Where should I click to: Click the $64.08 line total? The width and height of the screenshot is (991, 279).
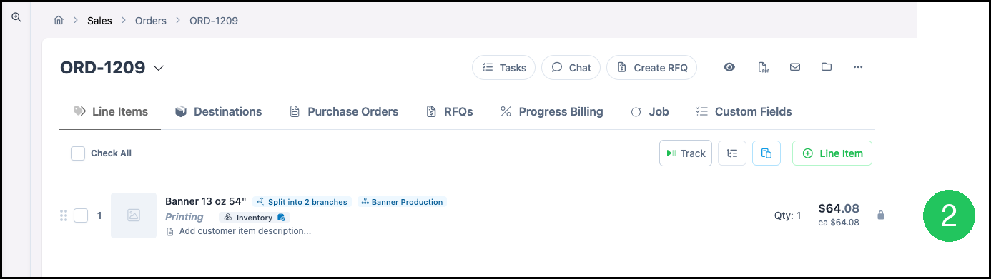coord(839,209)
